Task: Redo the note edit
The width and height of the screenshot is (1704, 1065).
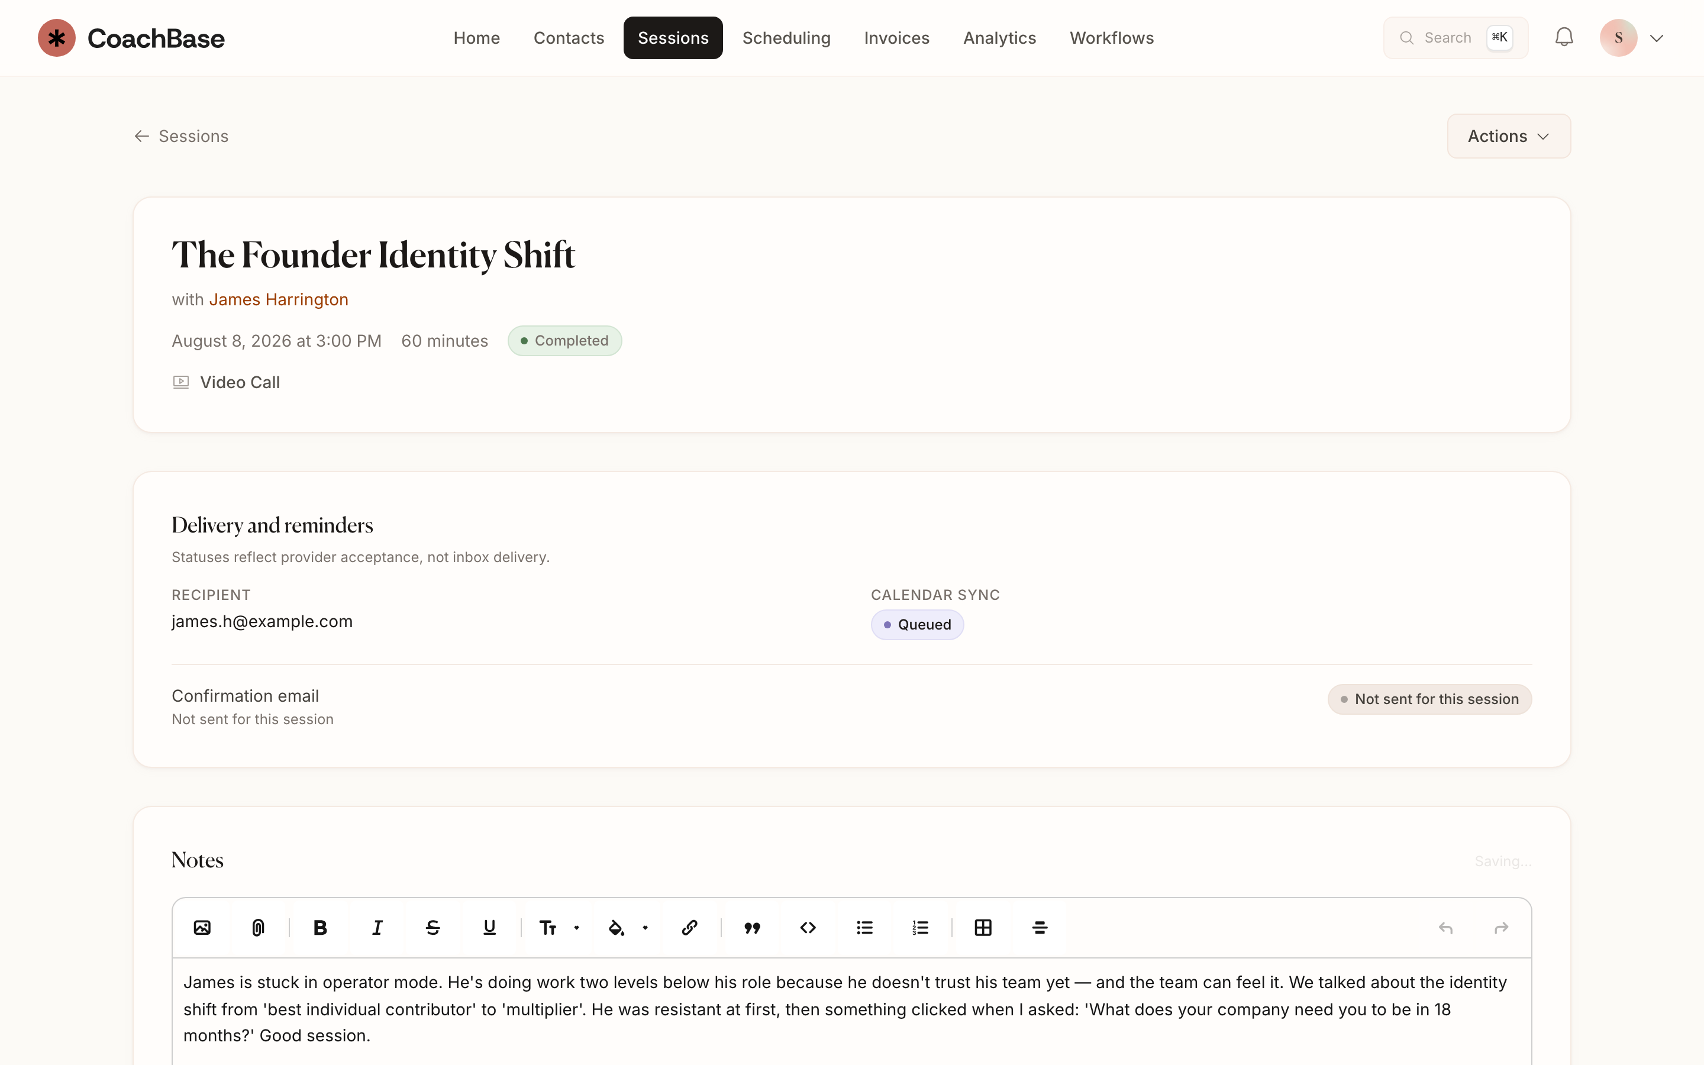Action: point(1501,928)
